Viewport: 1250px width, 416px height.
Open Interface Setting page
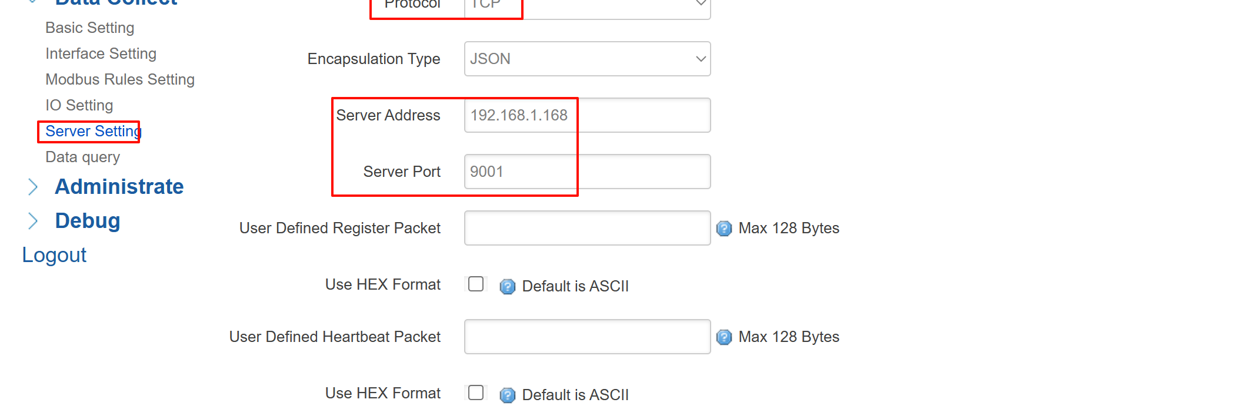101,53
